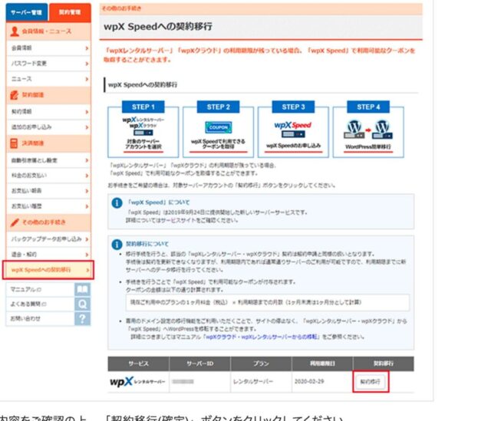
Task: Open 自動引き落とし設定 menu item
Action: click(x=48, y=160)
